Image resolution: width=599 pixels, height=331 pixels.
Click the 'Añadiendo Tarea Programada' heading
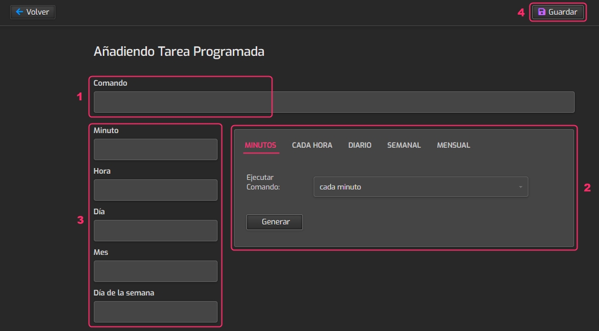[x=179, y=51]
